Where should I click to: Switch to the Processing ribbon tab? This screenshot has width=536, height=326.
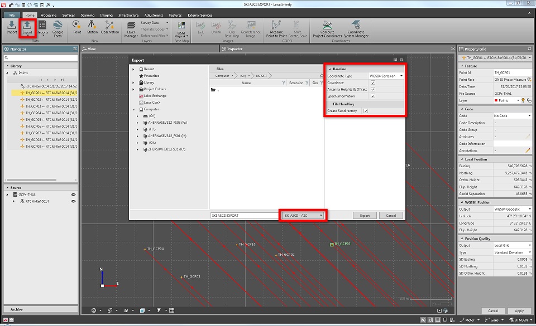[x=48, y=15]
